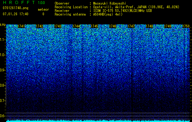Click the gray vertical range bar beside the frequency axis
The width and height of the screenshot is (192, 122).
[6, 94]
